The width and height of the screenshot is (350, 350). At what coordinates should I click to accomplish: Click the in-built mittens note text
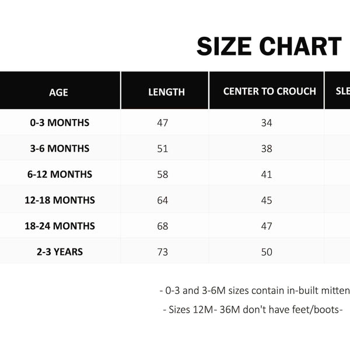[254, 290]
